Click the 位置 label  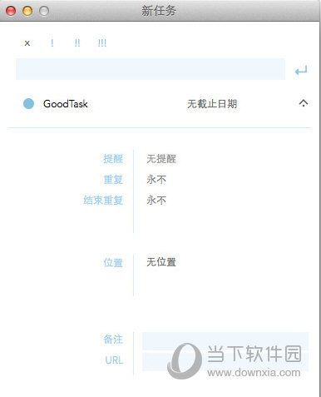(x=113, y=262)
